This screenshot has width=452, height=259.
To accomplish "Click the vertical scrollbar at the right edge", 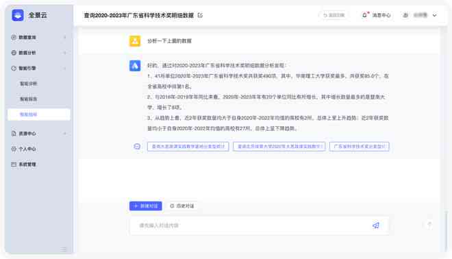I will point(447,232).
